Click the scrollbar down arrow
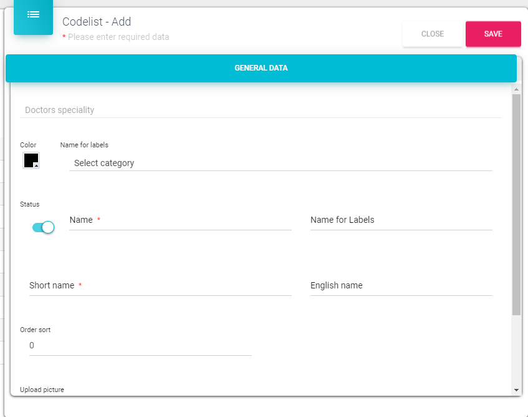Screen dimensions: 528x417 [516, 390]
